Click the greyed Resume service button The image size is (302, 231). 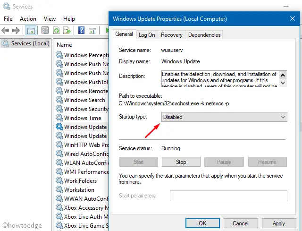click(x=268, y=162)
